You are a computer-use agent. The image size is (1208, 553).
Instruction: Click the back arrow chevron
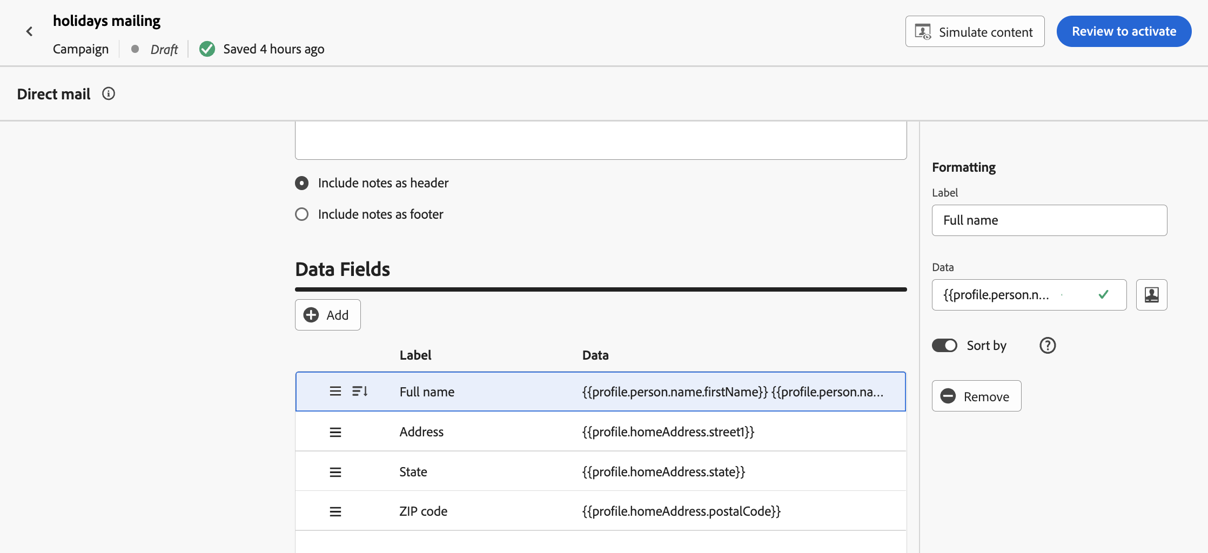pyautogui.click(x=30, y=32)
